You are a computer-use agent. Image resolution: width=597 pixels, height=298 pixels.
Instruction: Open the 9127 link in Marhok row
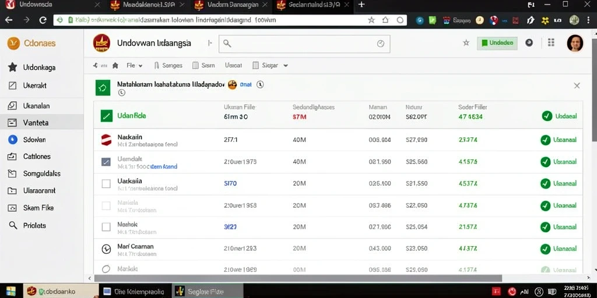click(x=230, y=227)
